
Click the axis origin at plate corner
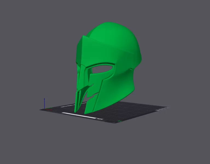pyautogui.click(x=45, y=109)
